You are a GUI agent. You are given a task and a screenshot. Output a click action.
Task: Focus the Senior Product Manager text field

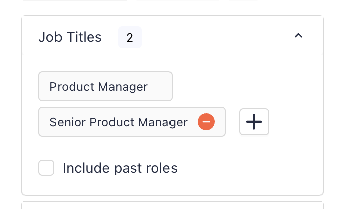click(x=132, y=122)
